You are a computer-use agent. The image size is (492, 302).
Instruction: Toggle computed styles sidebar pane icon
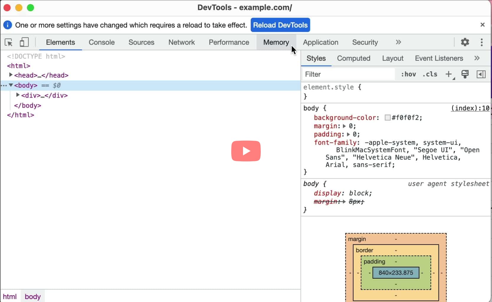pyautogui.click(x=481, y=74)
